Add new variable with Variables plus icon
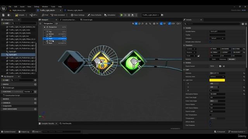Screen dimensions: 248x139 35,103
